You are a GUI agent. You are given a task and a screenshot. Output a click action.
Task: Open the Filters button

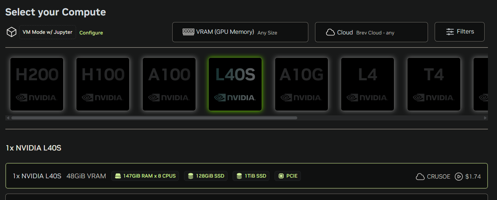(x=459, y=32)
